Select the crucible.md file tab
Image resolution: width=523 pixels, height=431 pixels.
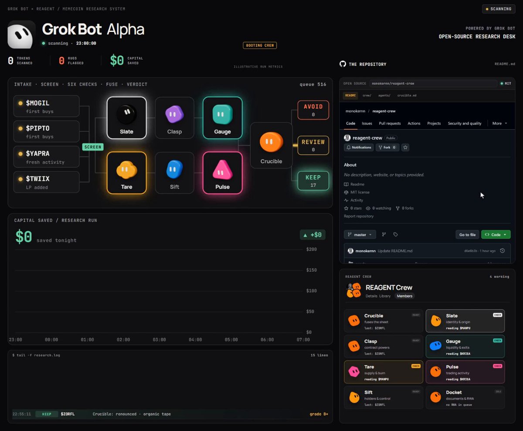(x=407, y=95)
